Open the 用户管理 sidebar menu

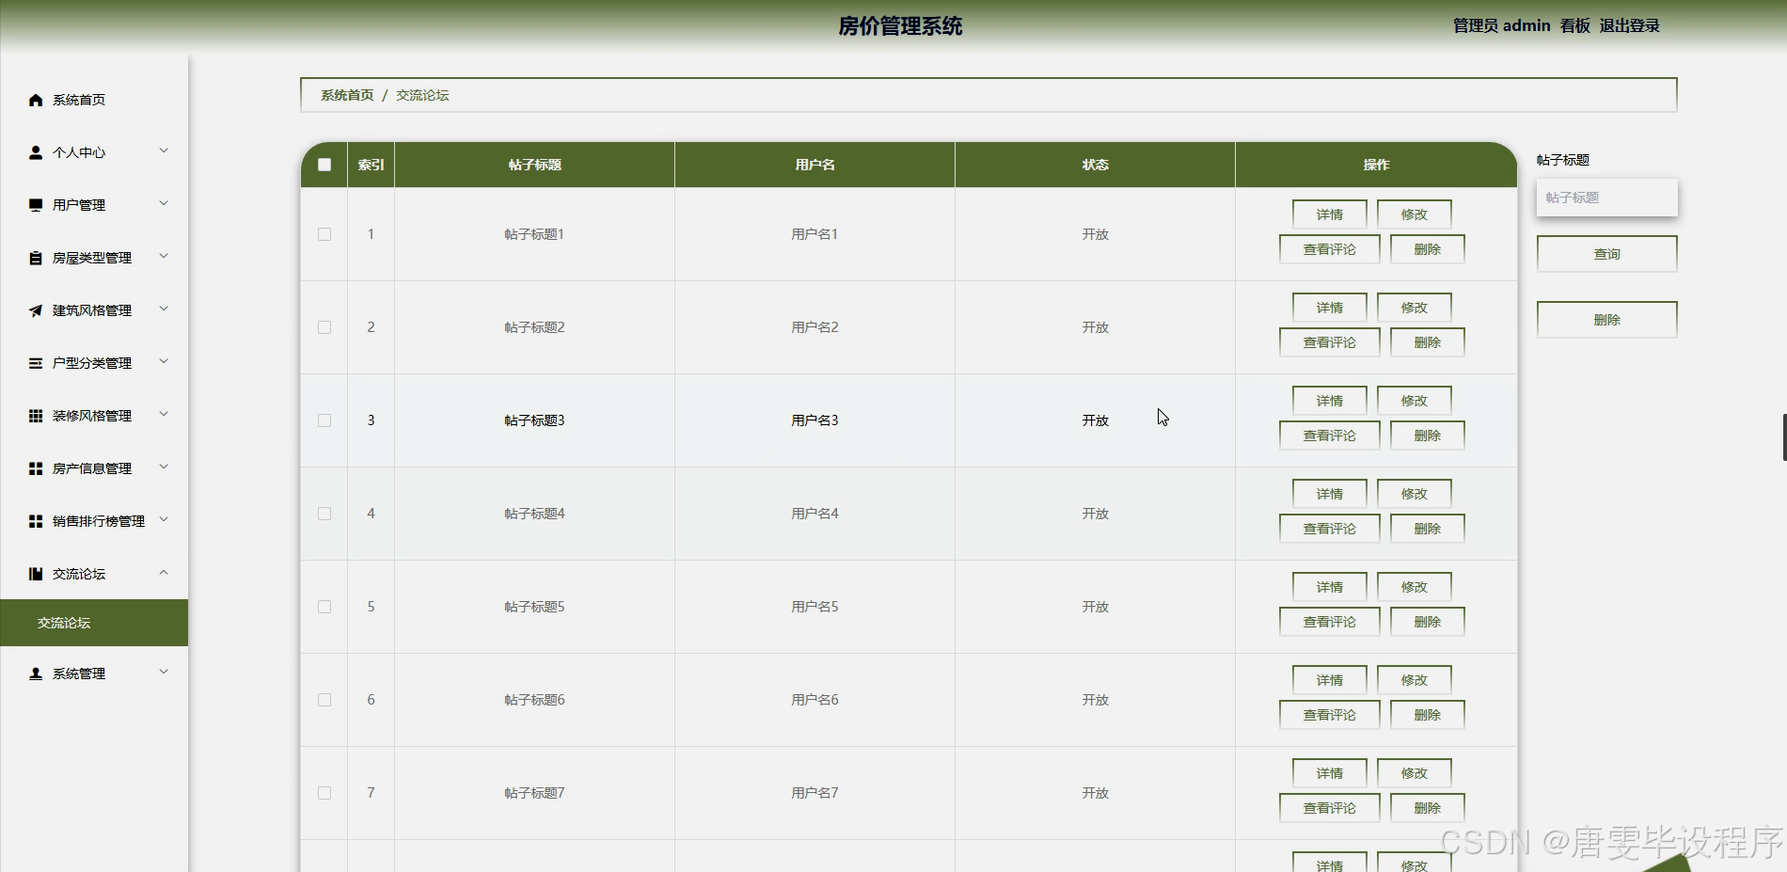click(94, 205)
